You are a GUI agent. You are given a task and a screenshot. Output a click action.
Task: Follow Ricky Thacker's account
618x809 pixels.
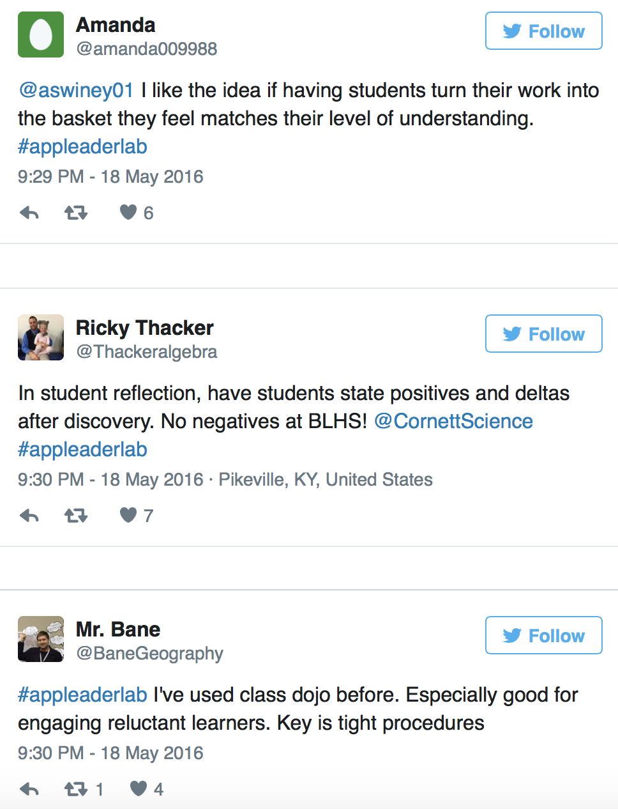[x=544, y=334]
